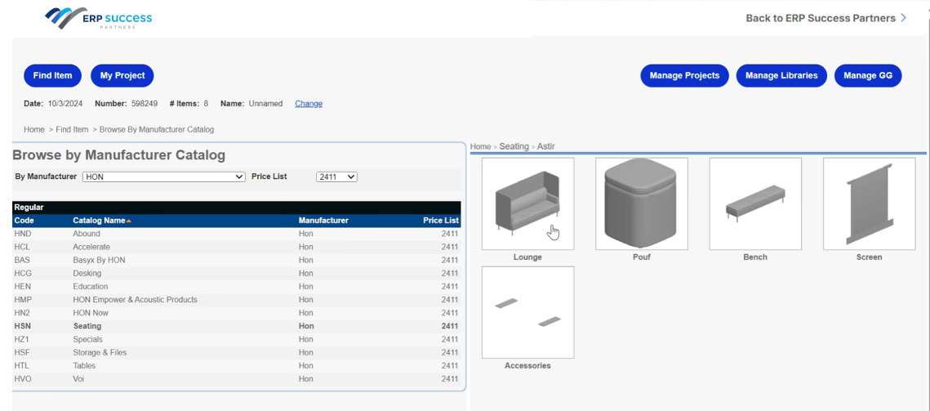930x411 pixels.
Task: Click the Lounge label under the sofa image
Action: click(x=527, y=257)
